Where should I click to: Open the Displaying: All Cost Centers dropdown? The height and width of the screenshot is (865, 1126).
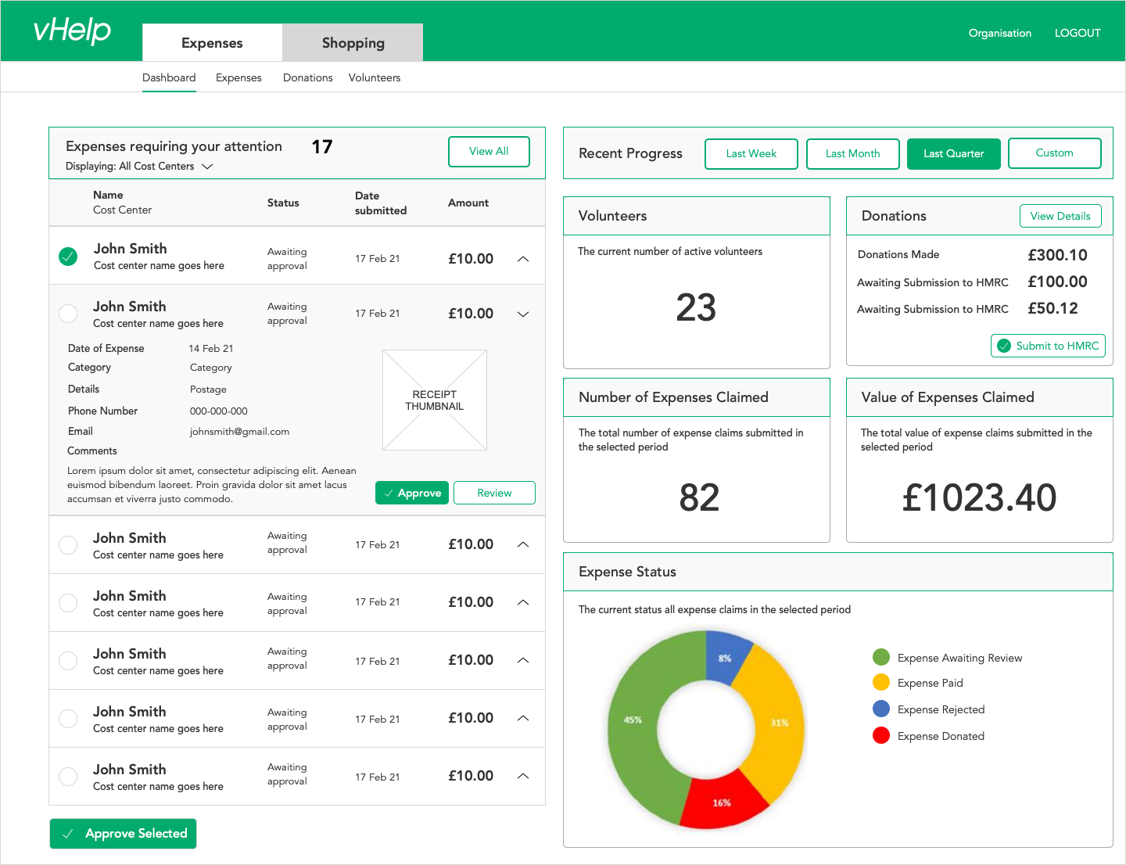point(139,166)
